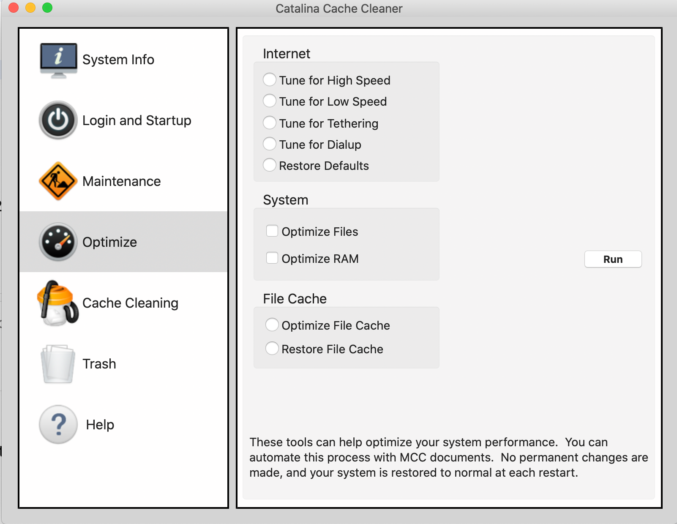
Task: Click the System Info monitor icon
Action: 58,59
